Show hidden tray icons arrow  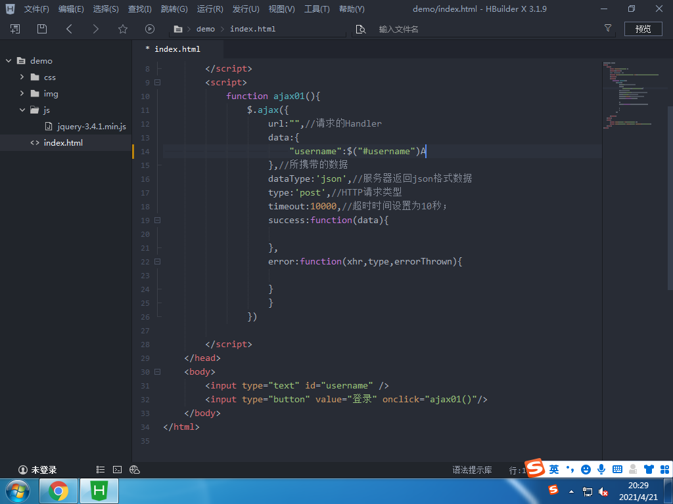point(571,492)
